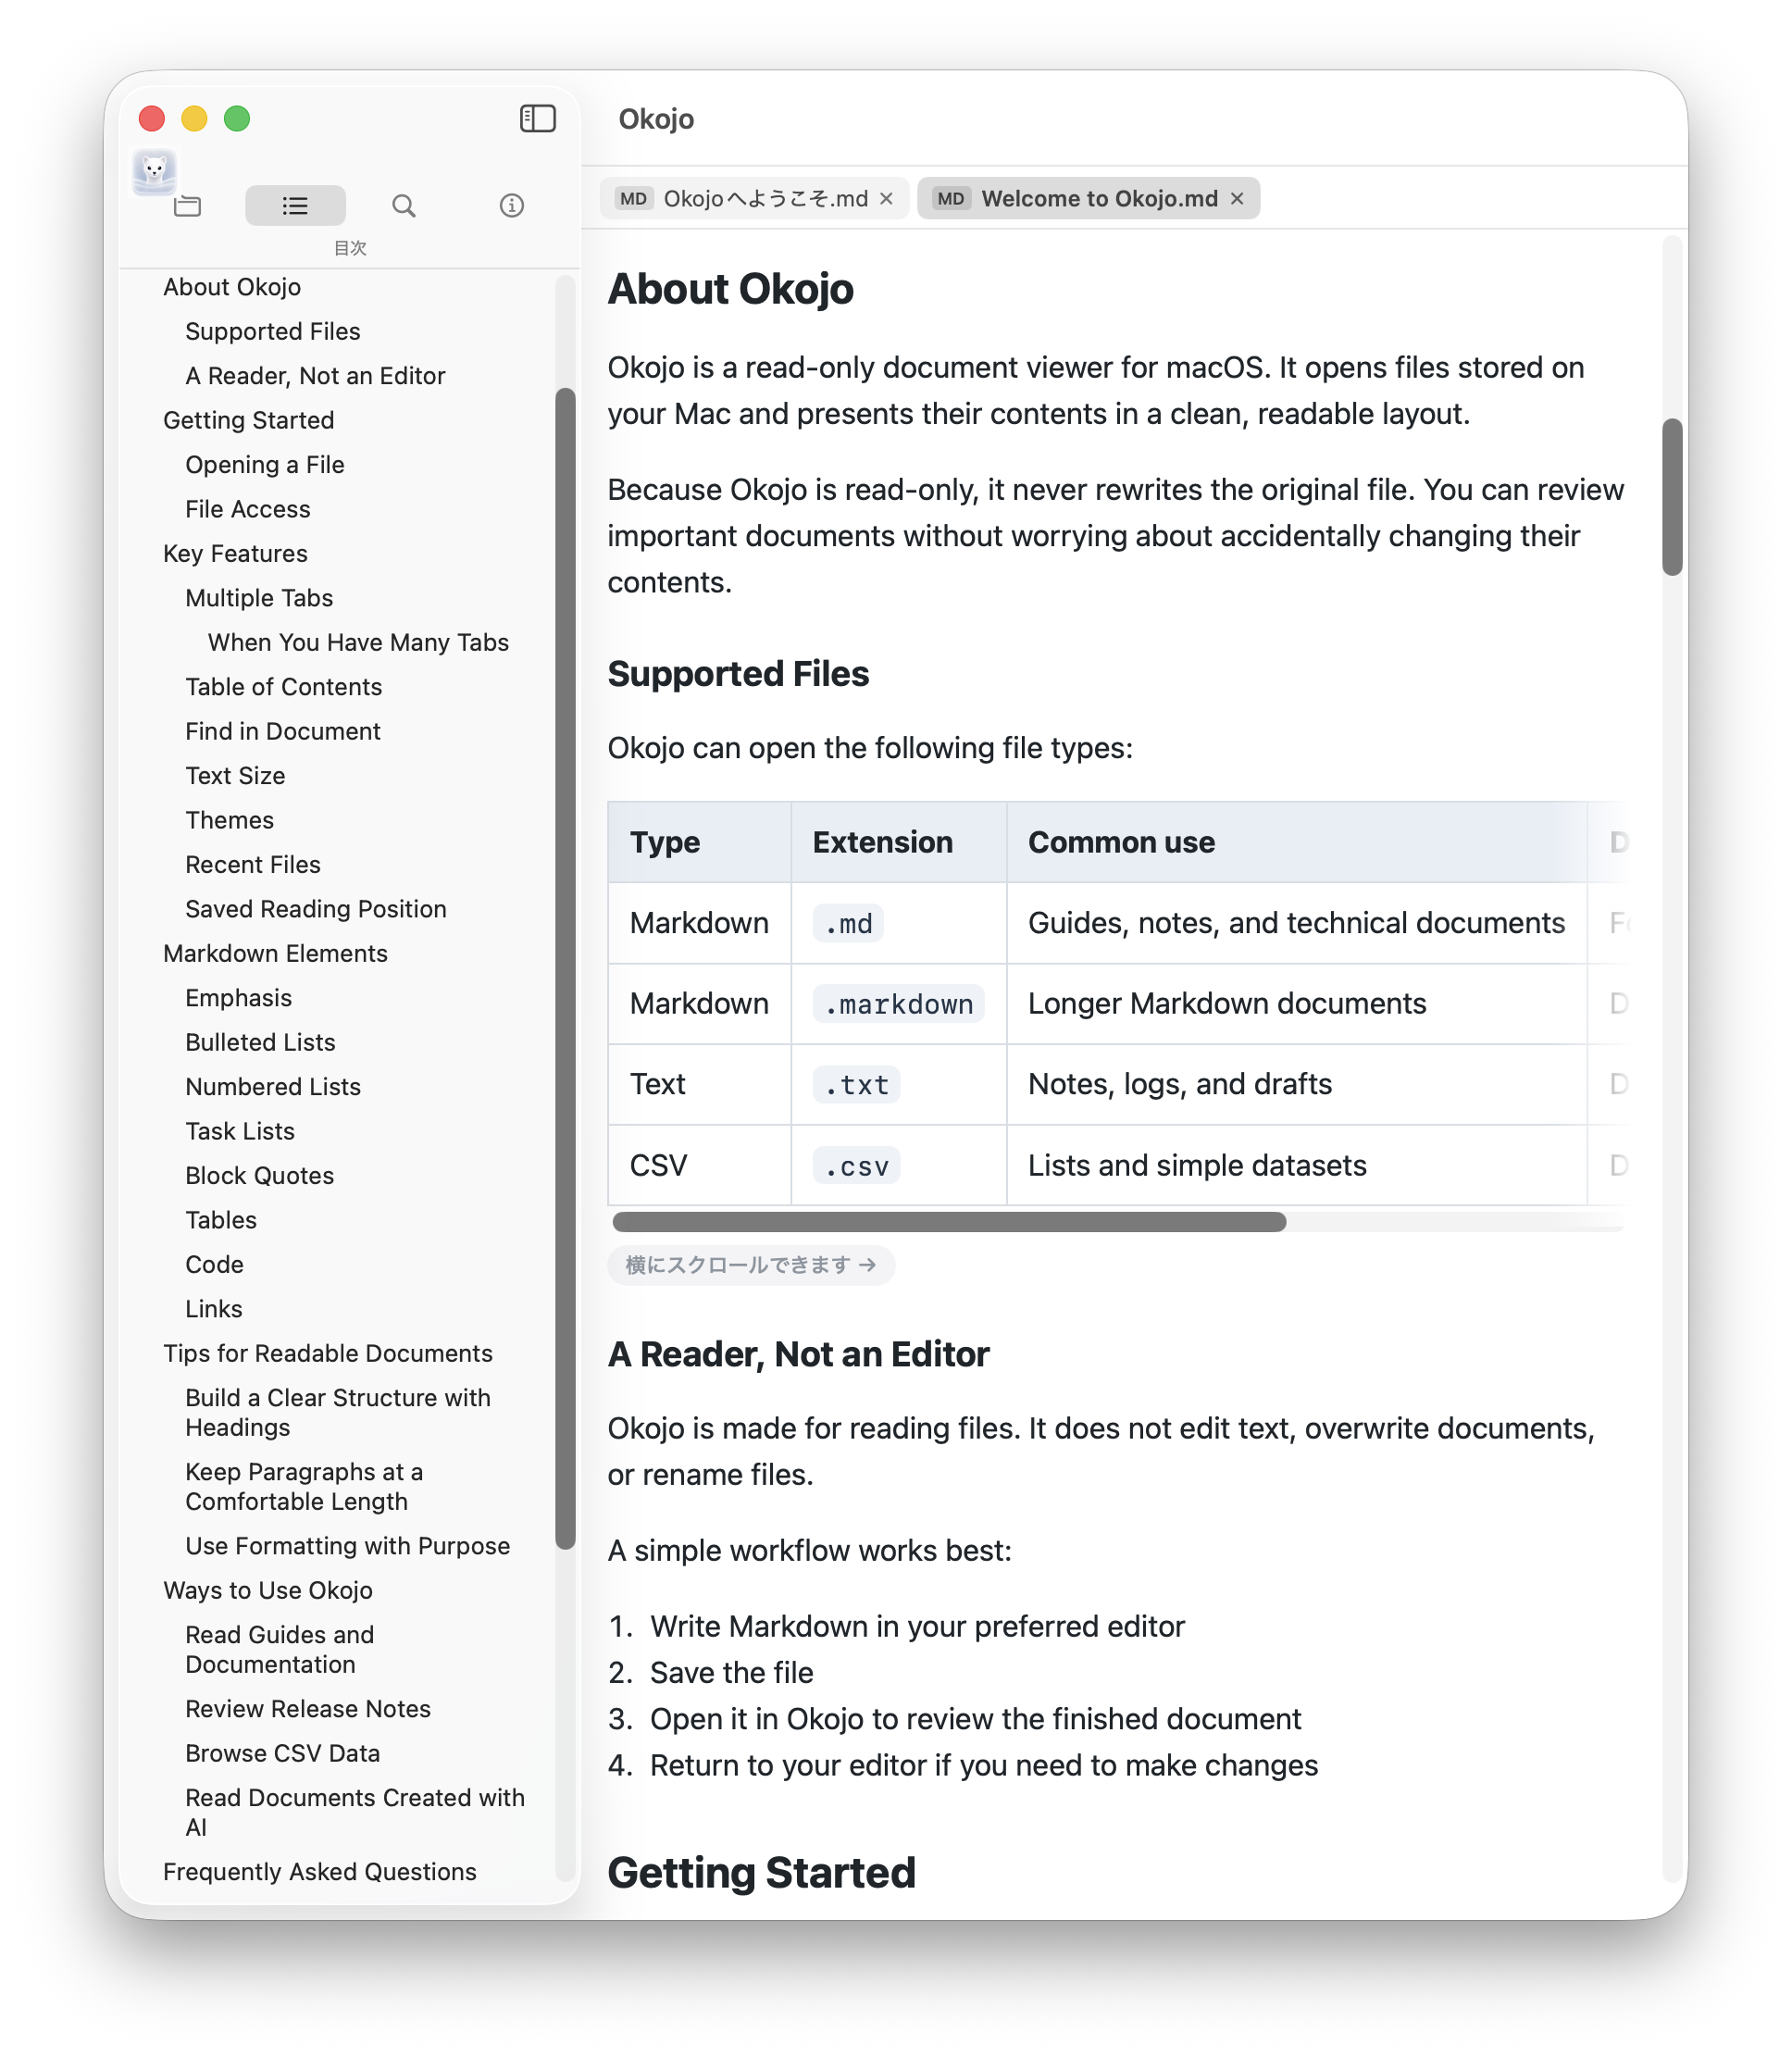
Task: Open Saved Reading Position outline entry
Action: pos(316,909)
